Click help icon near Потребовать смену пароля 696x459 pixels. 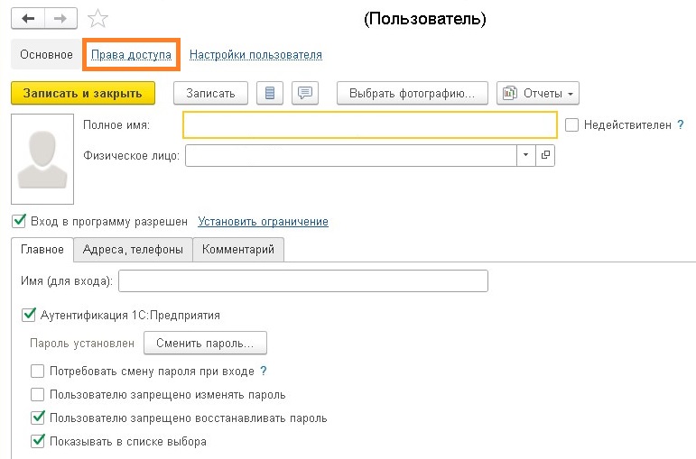coord(264,371)
